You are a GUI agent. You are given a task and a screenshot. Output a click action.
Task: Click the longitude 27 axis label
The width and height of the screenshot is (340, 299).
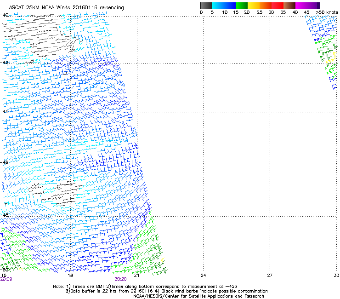click(x=270, y=276)
